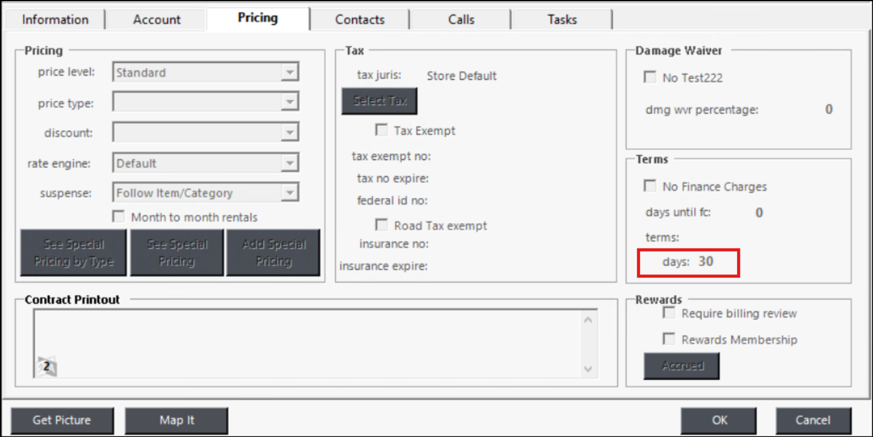
Task: Tick the Rewards Membership checkbox
Action: [x=669, y=339]
